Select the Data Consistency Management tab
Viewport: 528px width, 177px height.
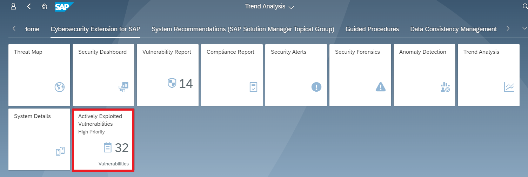click(453, 29)
